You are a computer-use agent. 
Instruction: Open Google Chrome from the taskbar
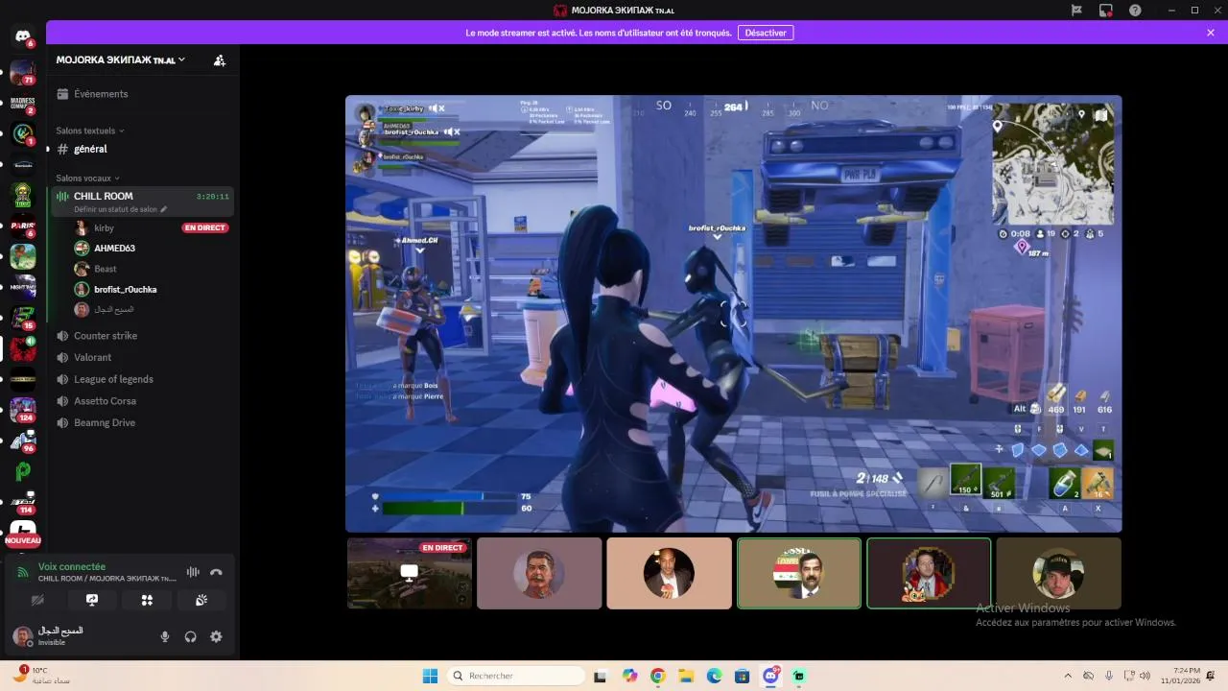tap(657, 676)
